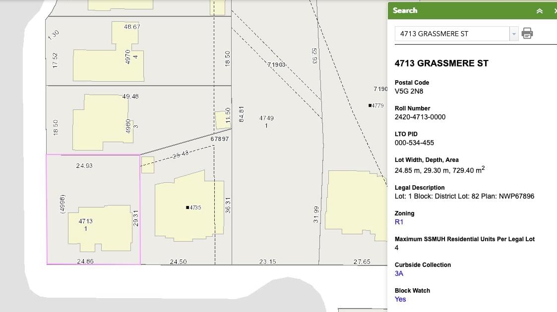Click the Search panel header title
The width and height of the screenshot is (557, 312).
click(x=405, y=10)
